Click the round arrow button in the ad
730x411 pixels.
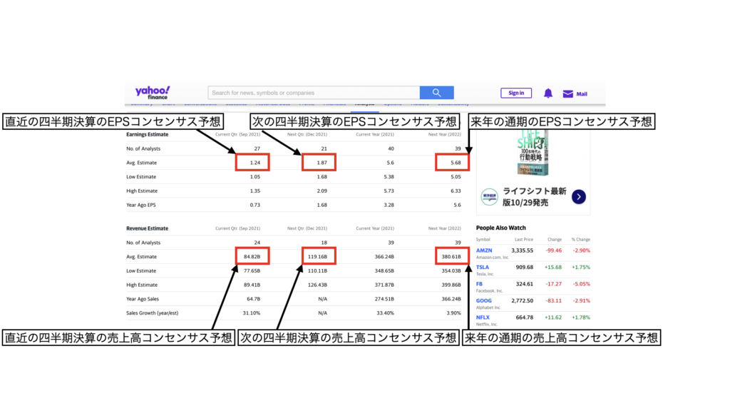579,196
